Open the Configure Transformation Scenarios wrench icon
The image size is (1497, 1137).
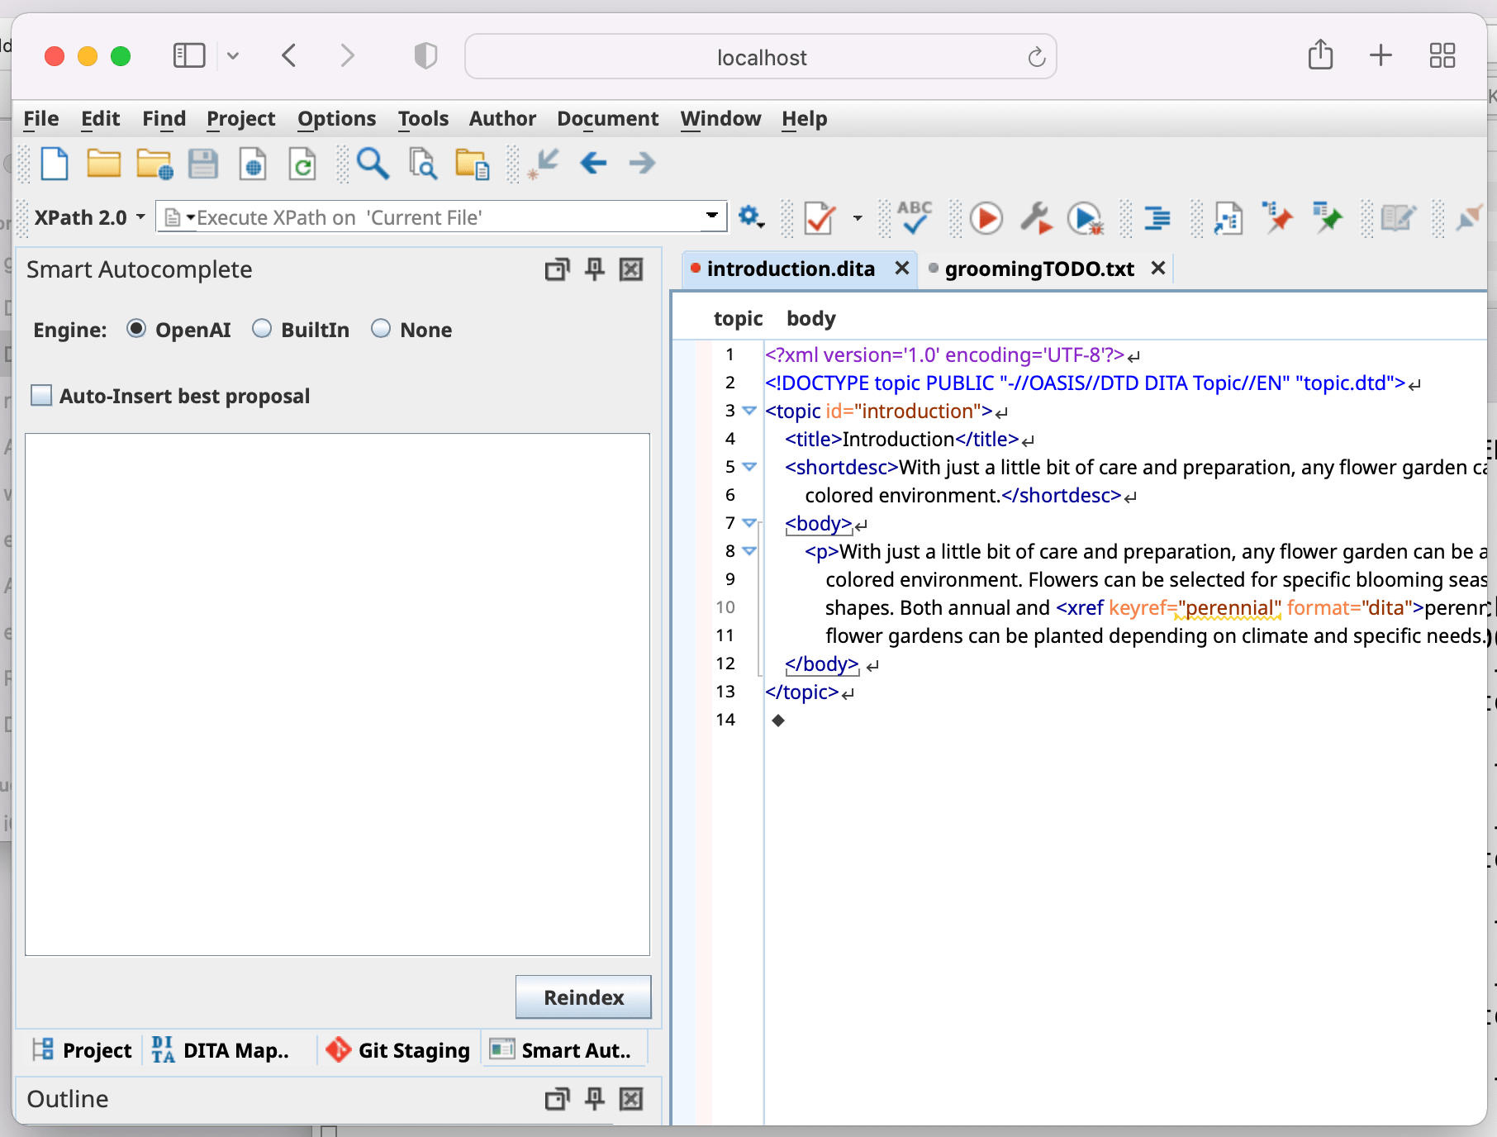1035,217
